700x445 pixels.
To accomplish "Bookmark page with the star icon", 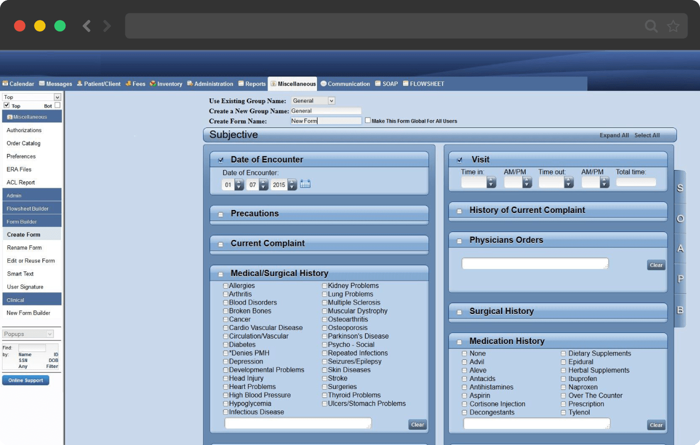I will 673,26.
